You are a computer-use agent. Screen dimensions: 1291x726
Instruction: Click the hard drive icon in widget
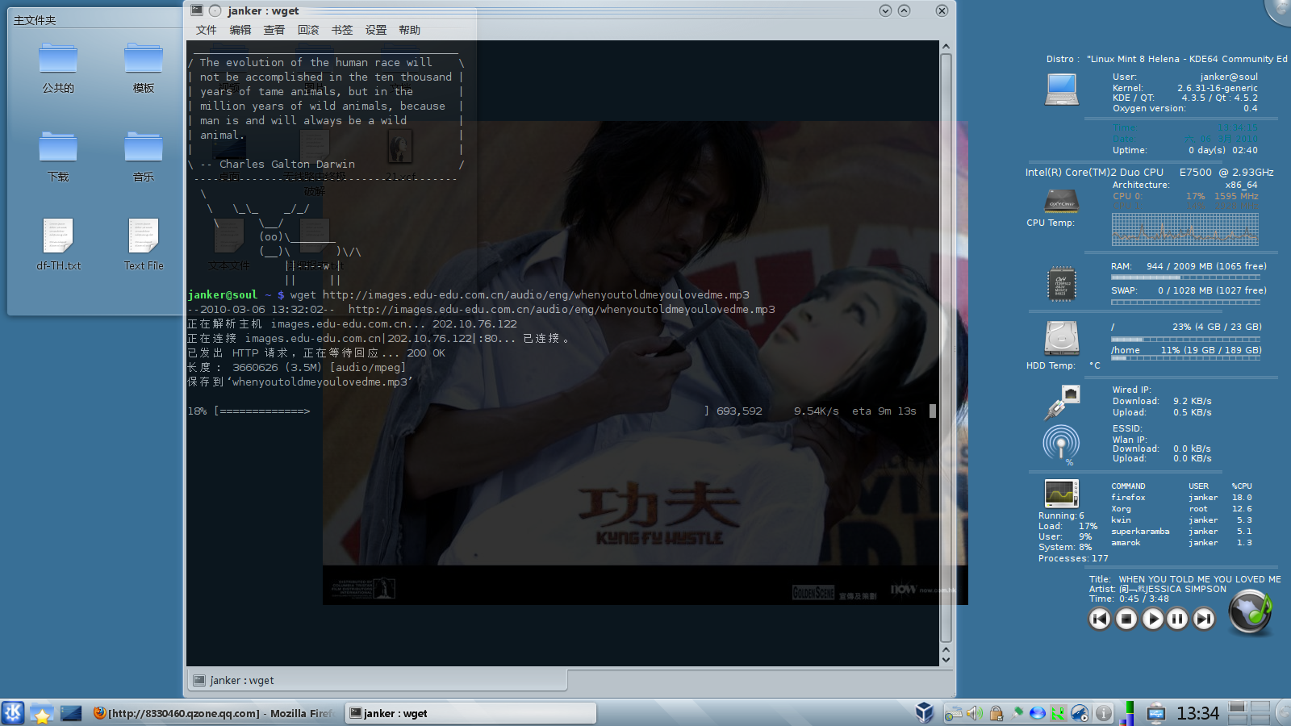click(x=1062, y=339)
